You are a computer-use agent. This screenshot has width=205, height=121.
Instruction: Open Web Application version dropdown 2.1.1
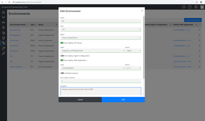tap(133, 68)
